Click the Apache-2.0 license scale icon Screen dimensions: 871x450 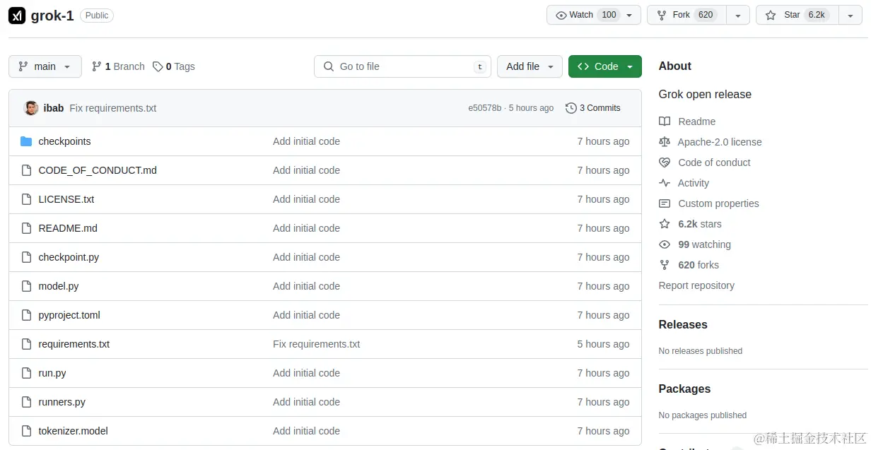point(665,142)
